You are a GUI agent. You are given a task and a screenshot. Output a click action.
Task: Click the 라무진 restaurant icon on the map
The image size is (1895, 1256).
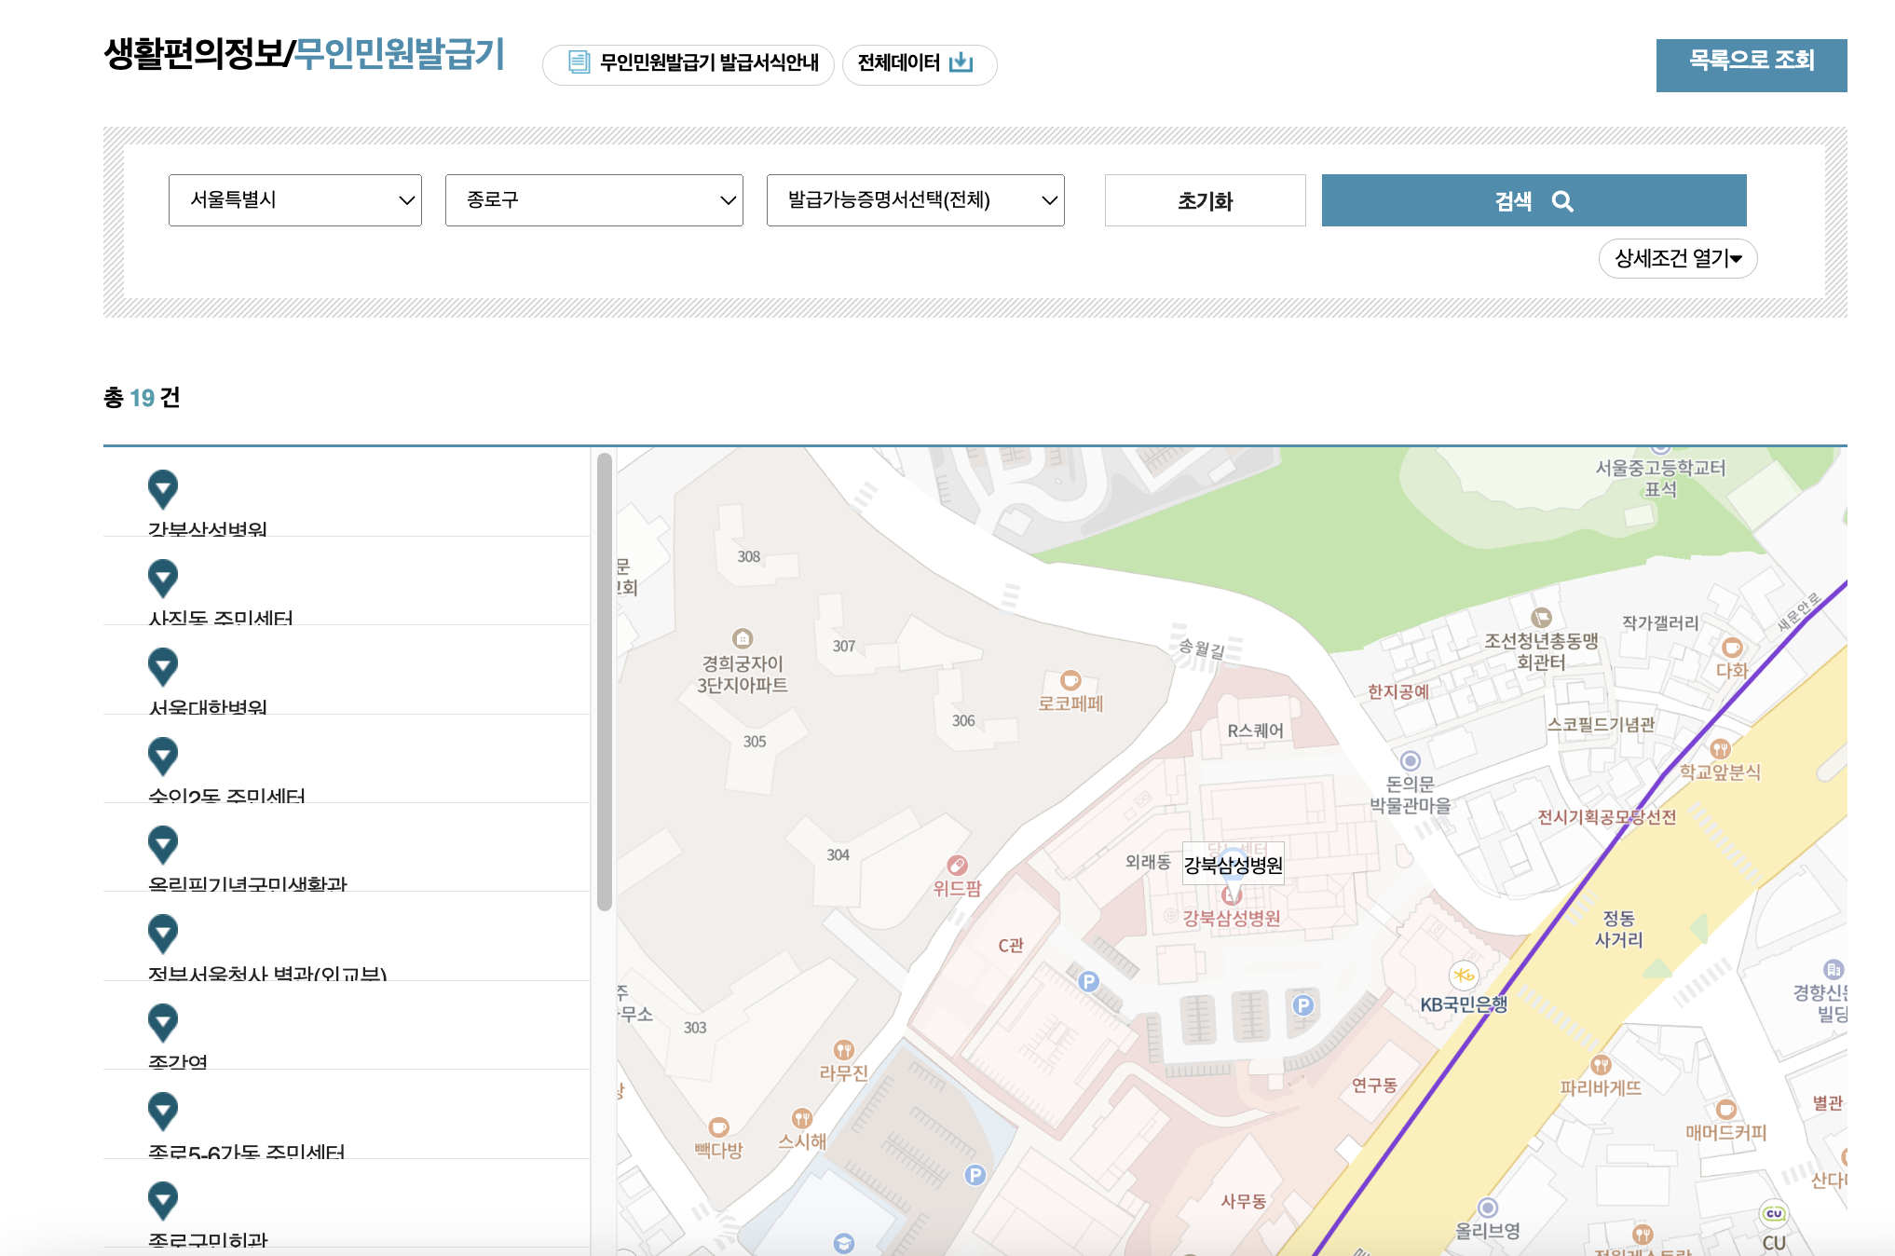843,1049
